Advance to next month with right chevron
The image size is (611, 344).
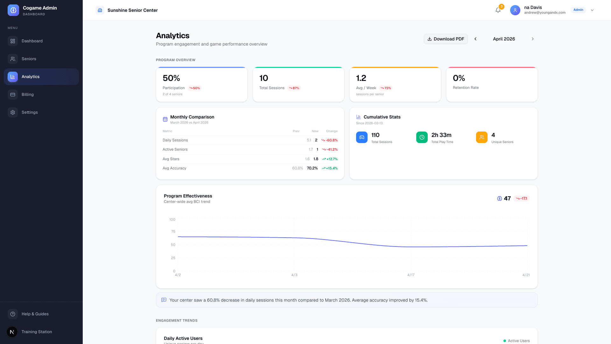pos(533,39)
